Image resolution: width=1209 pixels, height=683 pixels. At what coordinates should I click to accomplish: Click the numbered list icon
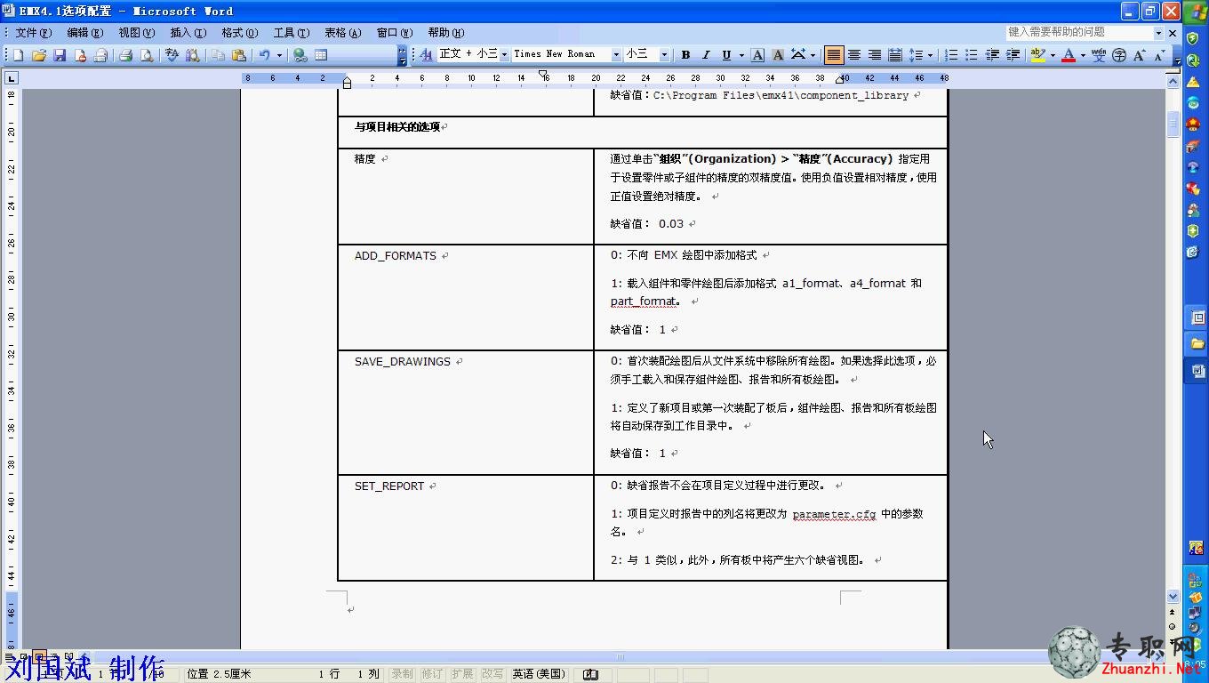(x=951, y=55)
